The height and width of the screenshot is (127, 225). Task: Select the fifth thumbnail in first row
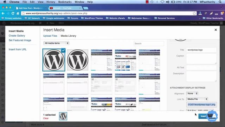tap(149, 60)
